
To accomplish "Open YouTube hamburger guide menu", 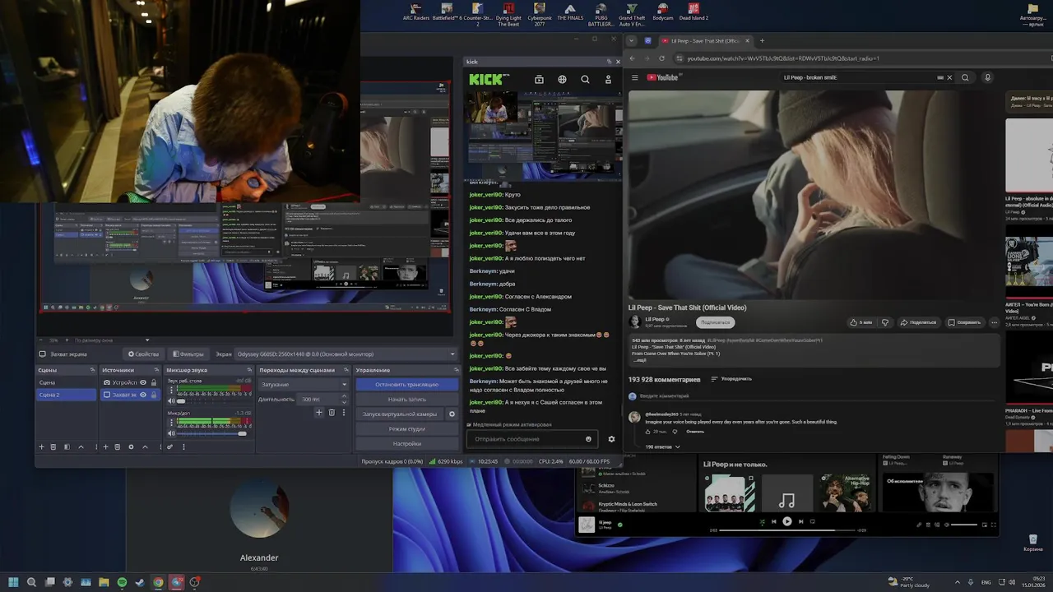I will pyautogui.click(x=635, y=77).
